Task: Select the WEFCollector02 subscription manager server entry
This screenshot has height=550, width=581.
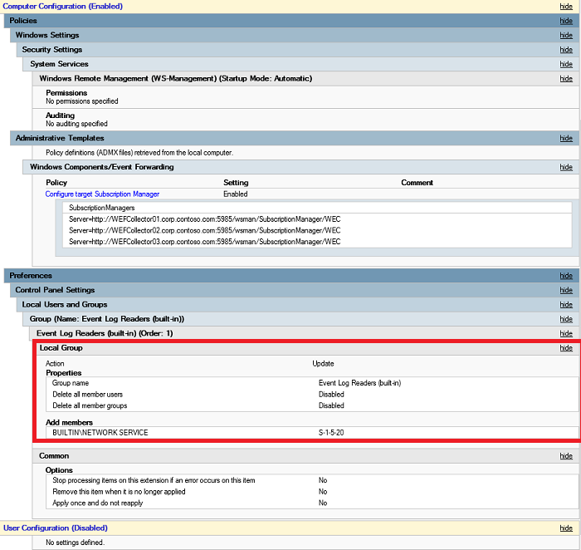Action: click(204, 230)
